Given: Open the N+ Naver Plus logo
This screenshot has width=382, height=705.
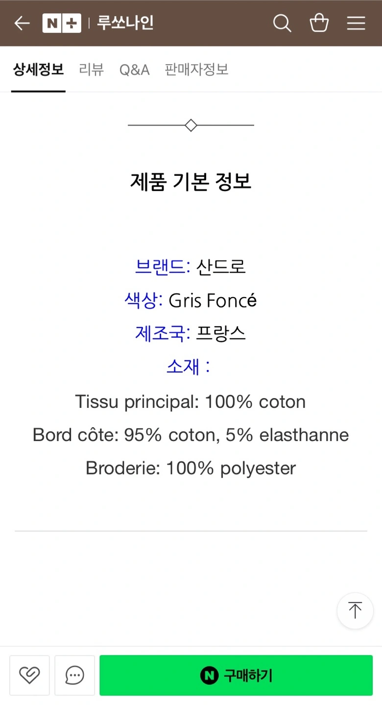Looking at the screenshot, I should pos(62,23).
